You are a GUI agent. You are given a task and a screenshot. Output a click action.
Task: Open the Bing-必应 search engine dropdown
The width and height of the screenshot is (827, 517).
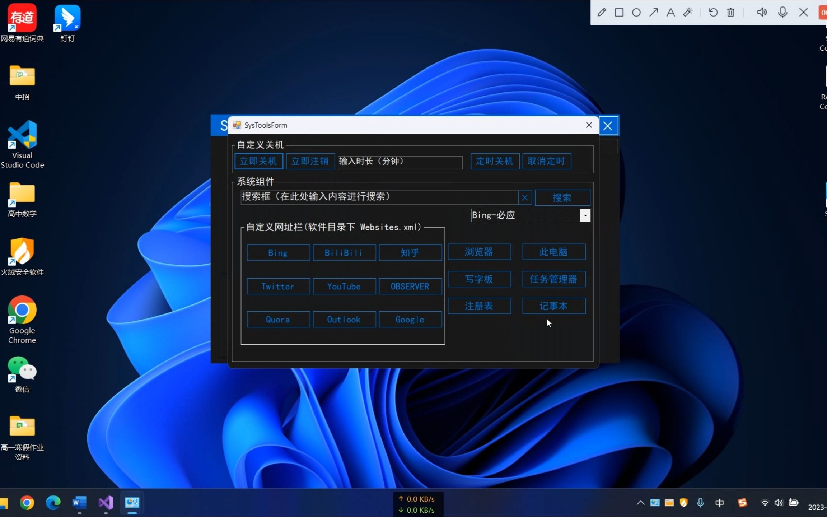point(585,215)
